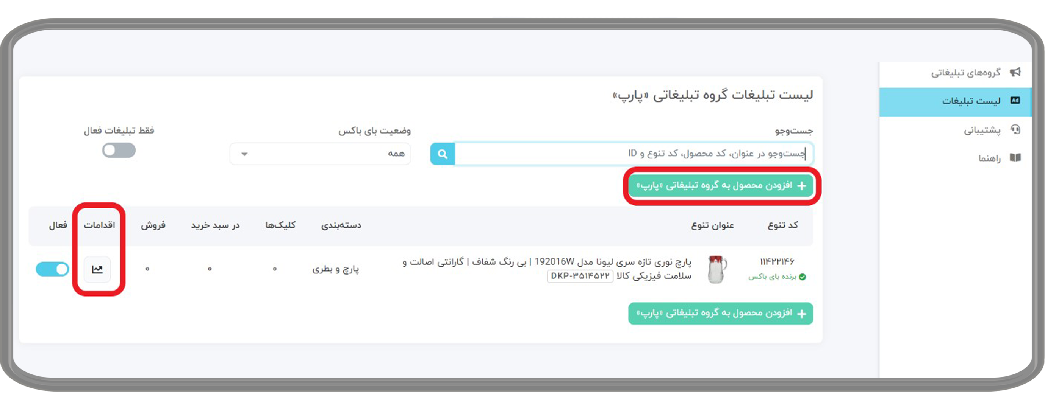Click the book icon for راهنما
The image size is (1045, 404).
click(1015, 157)
